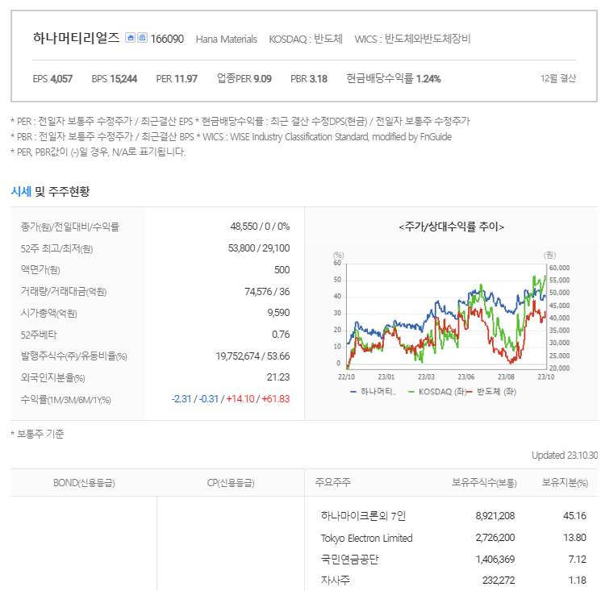Click the 보유주식수(보통) column header
601x591 pixels.
(x=484, y=482)
